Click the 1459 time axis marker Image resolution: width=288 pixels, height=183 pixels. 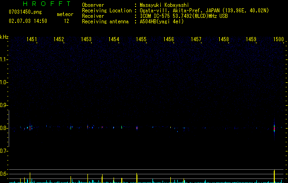251,39
